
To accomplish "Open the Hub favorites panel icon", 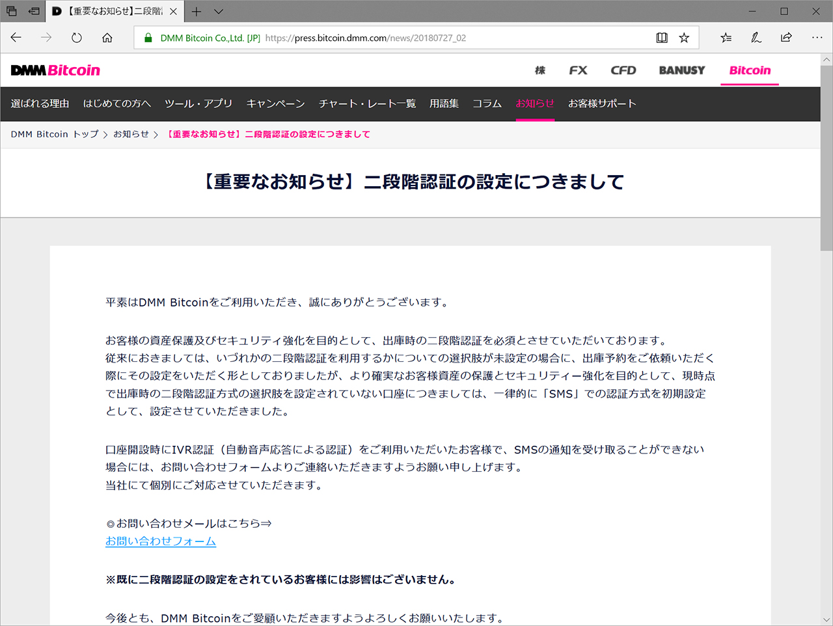I will [726, 38].
